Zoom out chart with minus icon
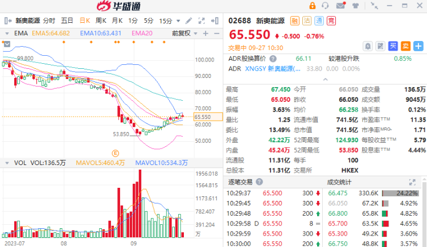 point(217,34)
